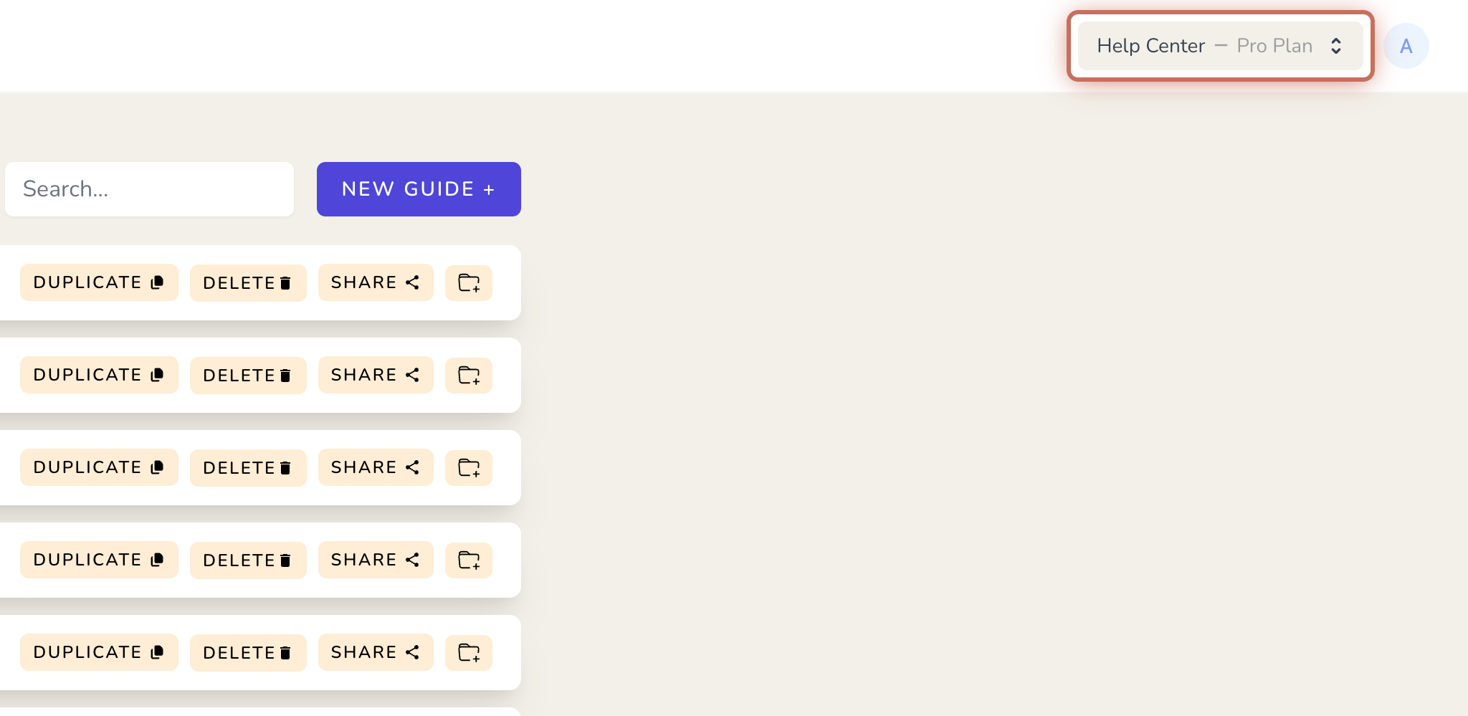Delete the first guide in the list
The width and height of the screenshot is (1468, 716).
point(248,283)
